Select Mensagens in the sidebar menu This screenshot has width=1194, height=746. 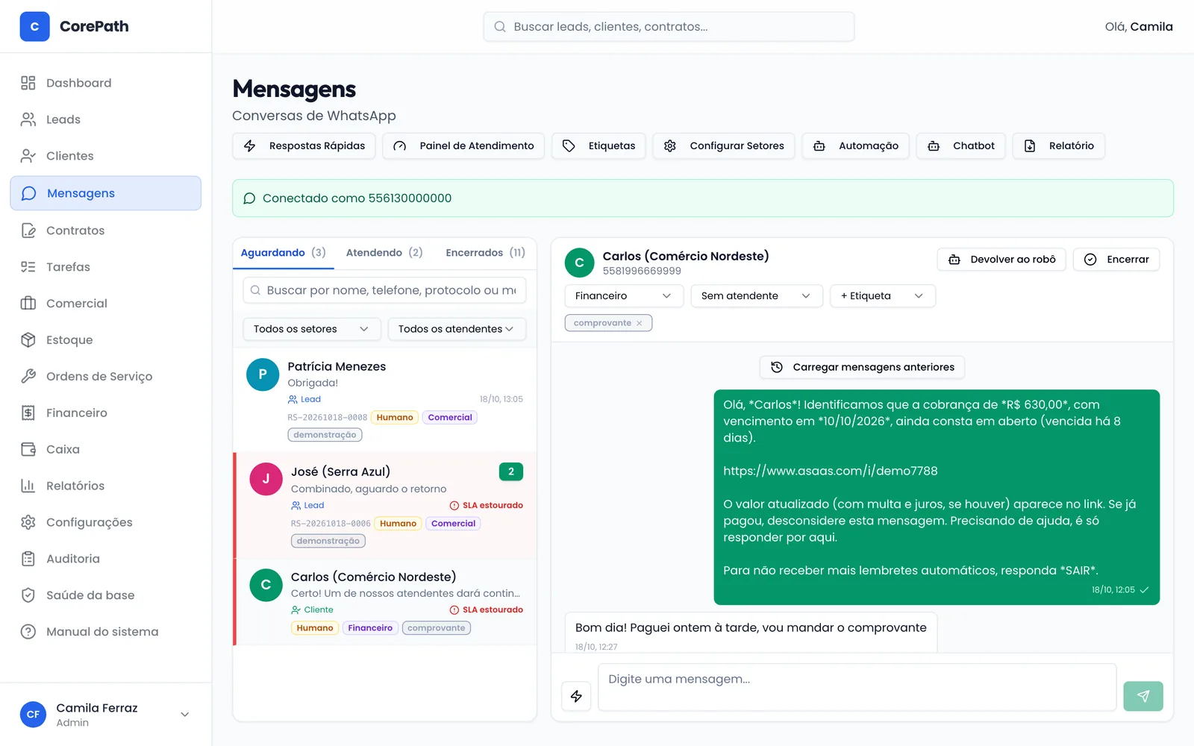tap(105, 193)
